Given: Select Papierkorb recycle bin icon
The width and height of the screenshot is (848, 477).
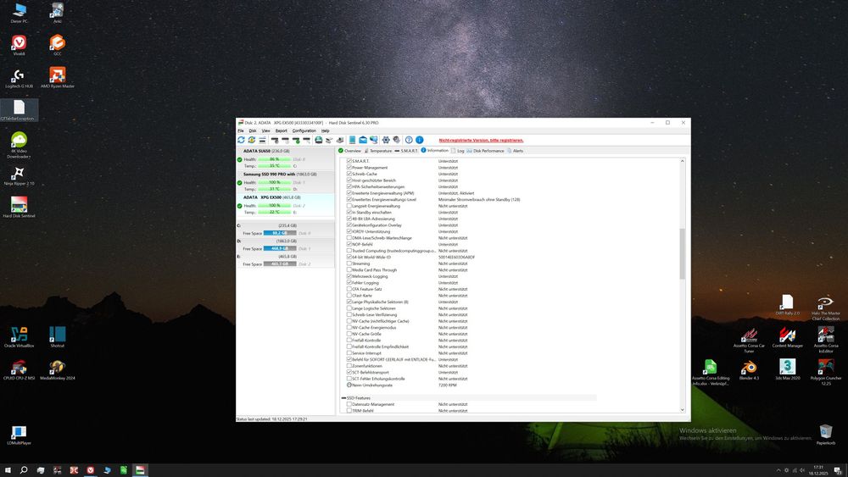Looking at the screenshot, I should (x=826, y=435).
